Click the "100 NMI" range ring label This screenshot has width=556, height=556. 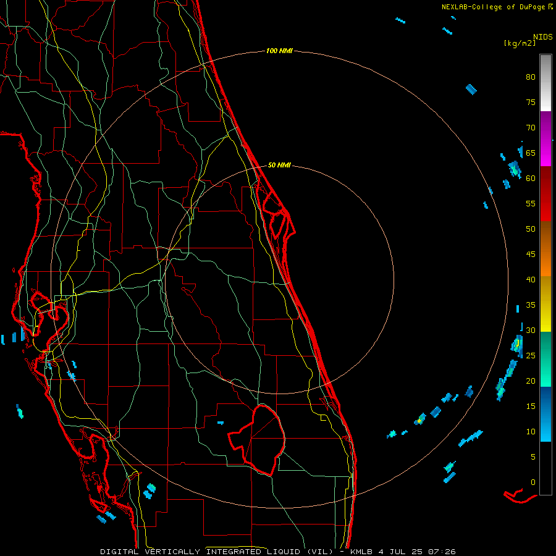(279, 51)
